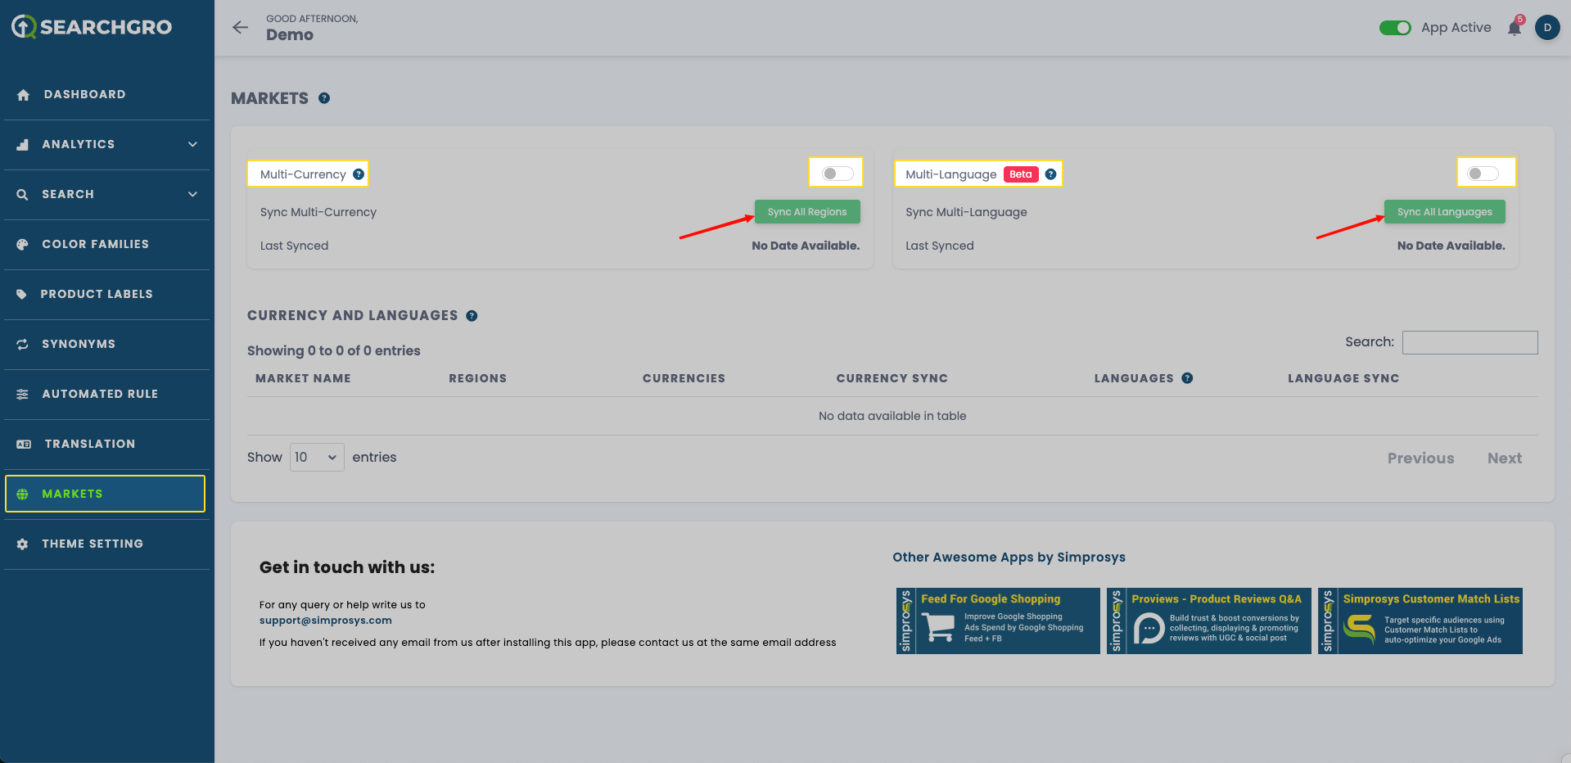Enable the Multi-Currency toggle
The image size is (1571, 763).
click(837, 174)
